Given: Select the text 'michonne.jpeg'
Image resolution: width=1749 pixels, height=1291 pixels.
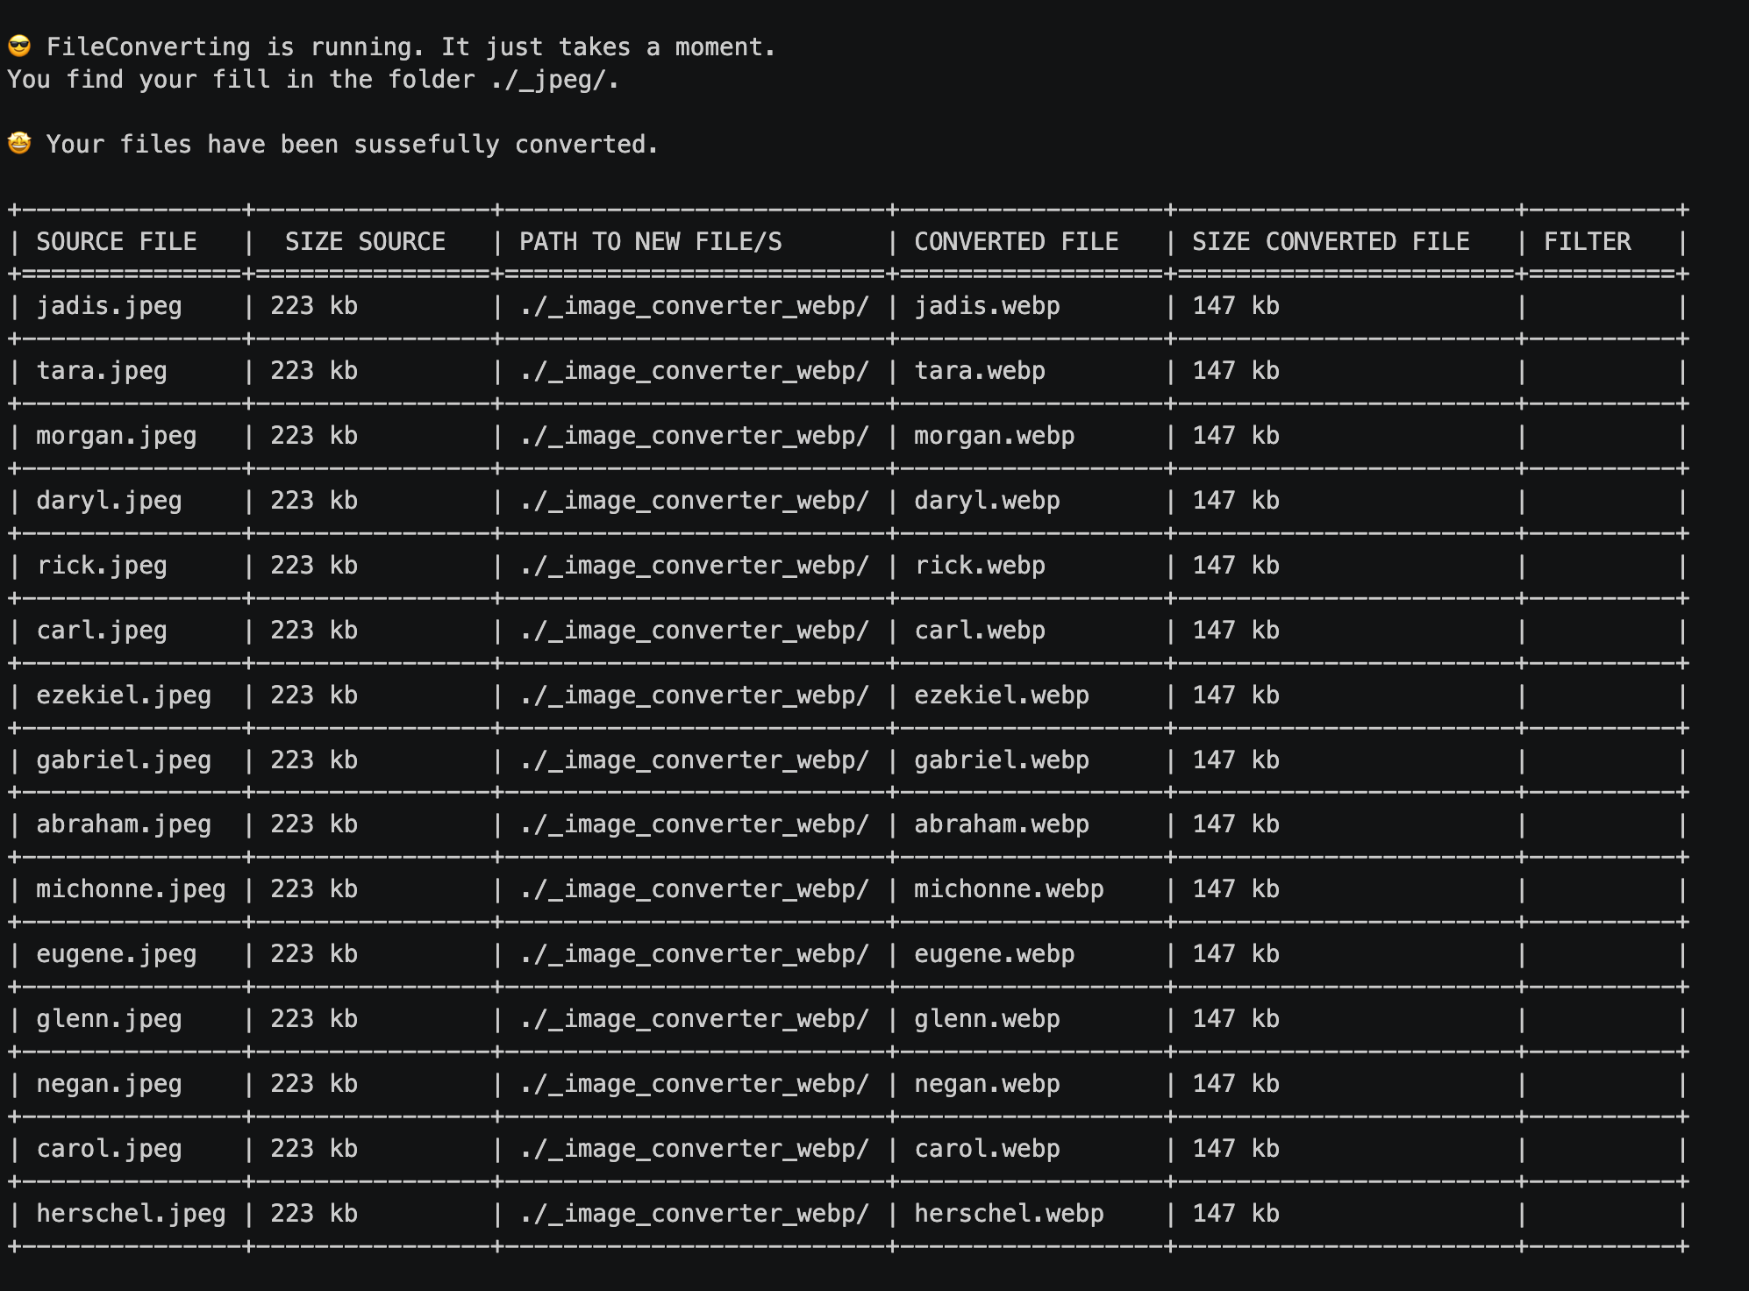Looking at the screenshot, I should 131,889.
